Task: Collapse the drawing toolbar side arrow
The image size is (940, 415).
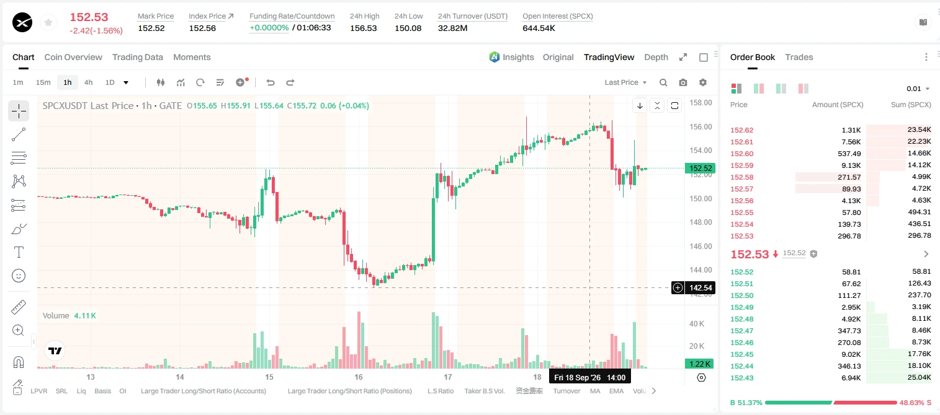Action: 34,341
